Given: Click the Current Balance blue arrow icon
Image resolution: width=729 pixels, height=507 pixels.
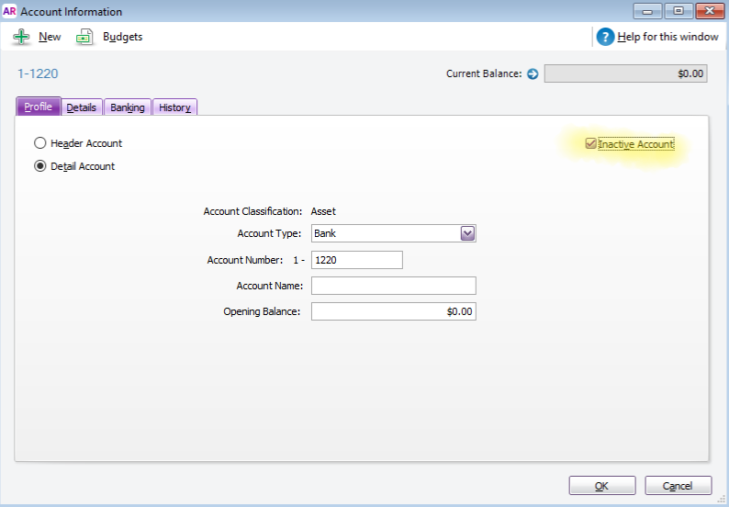Looking at the screenshot, I should pos(533,73).
